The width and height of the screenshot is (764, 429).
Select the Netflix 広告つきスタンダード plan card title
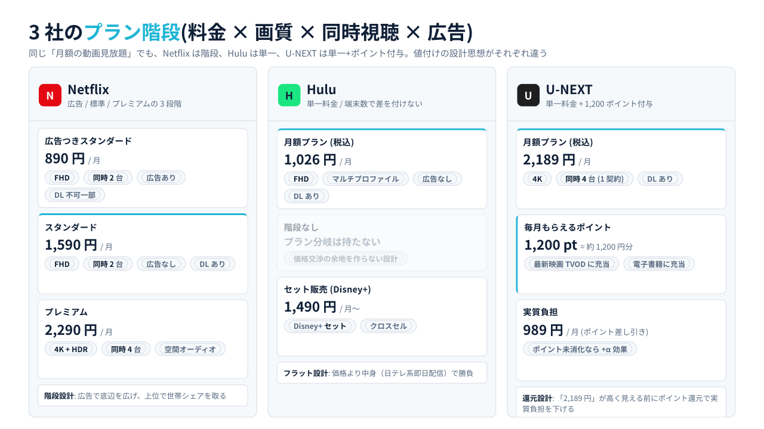click(88, 141)
